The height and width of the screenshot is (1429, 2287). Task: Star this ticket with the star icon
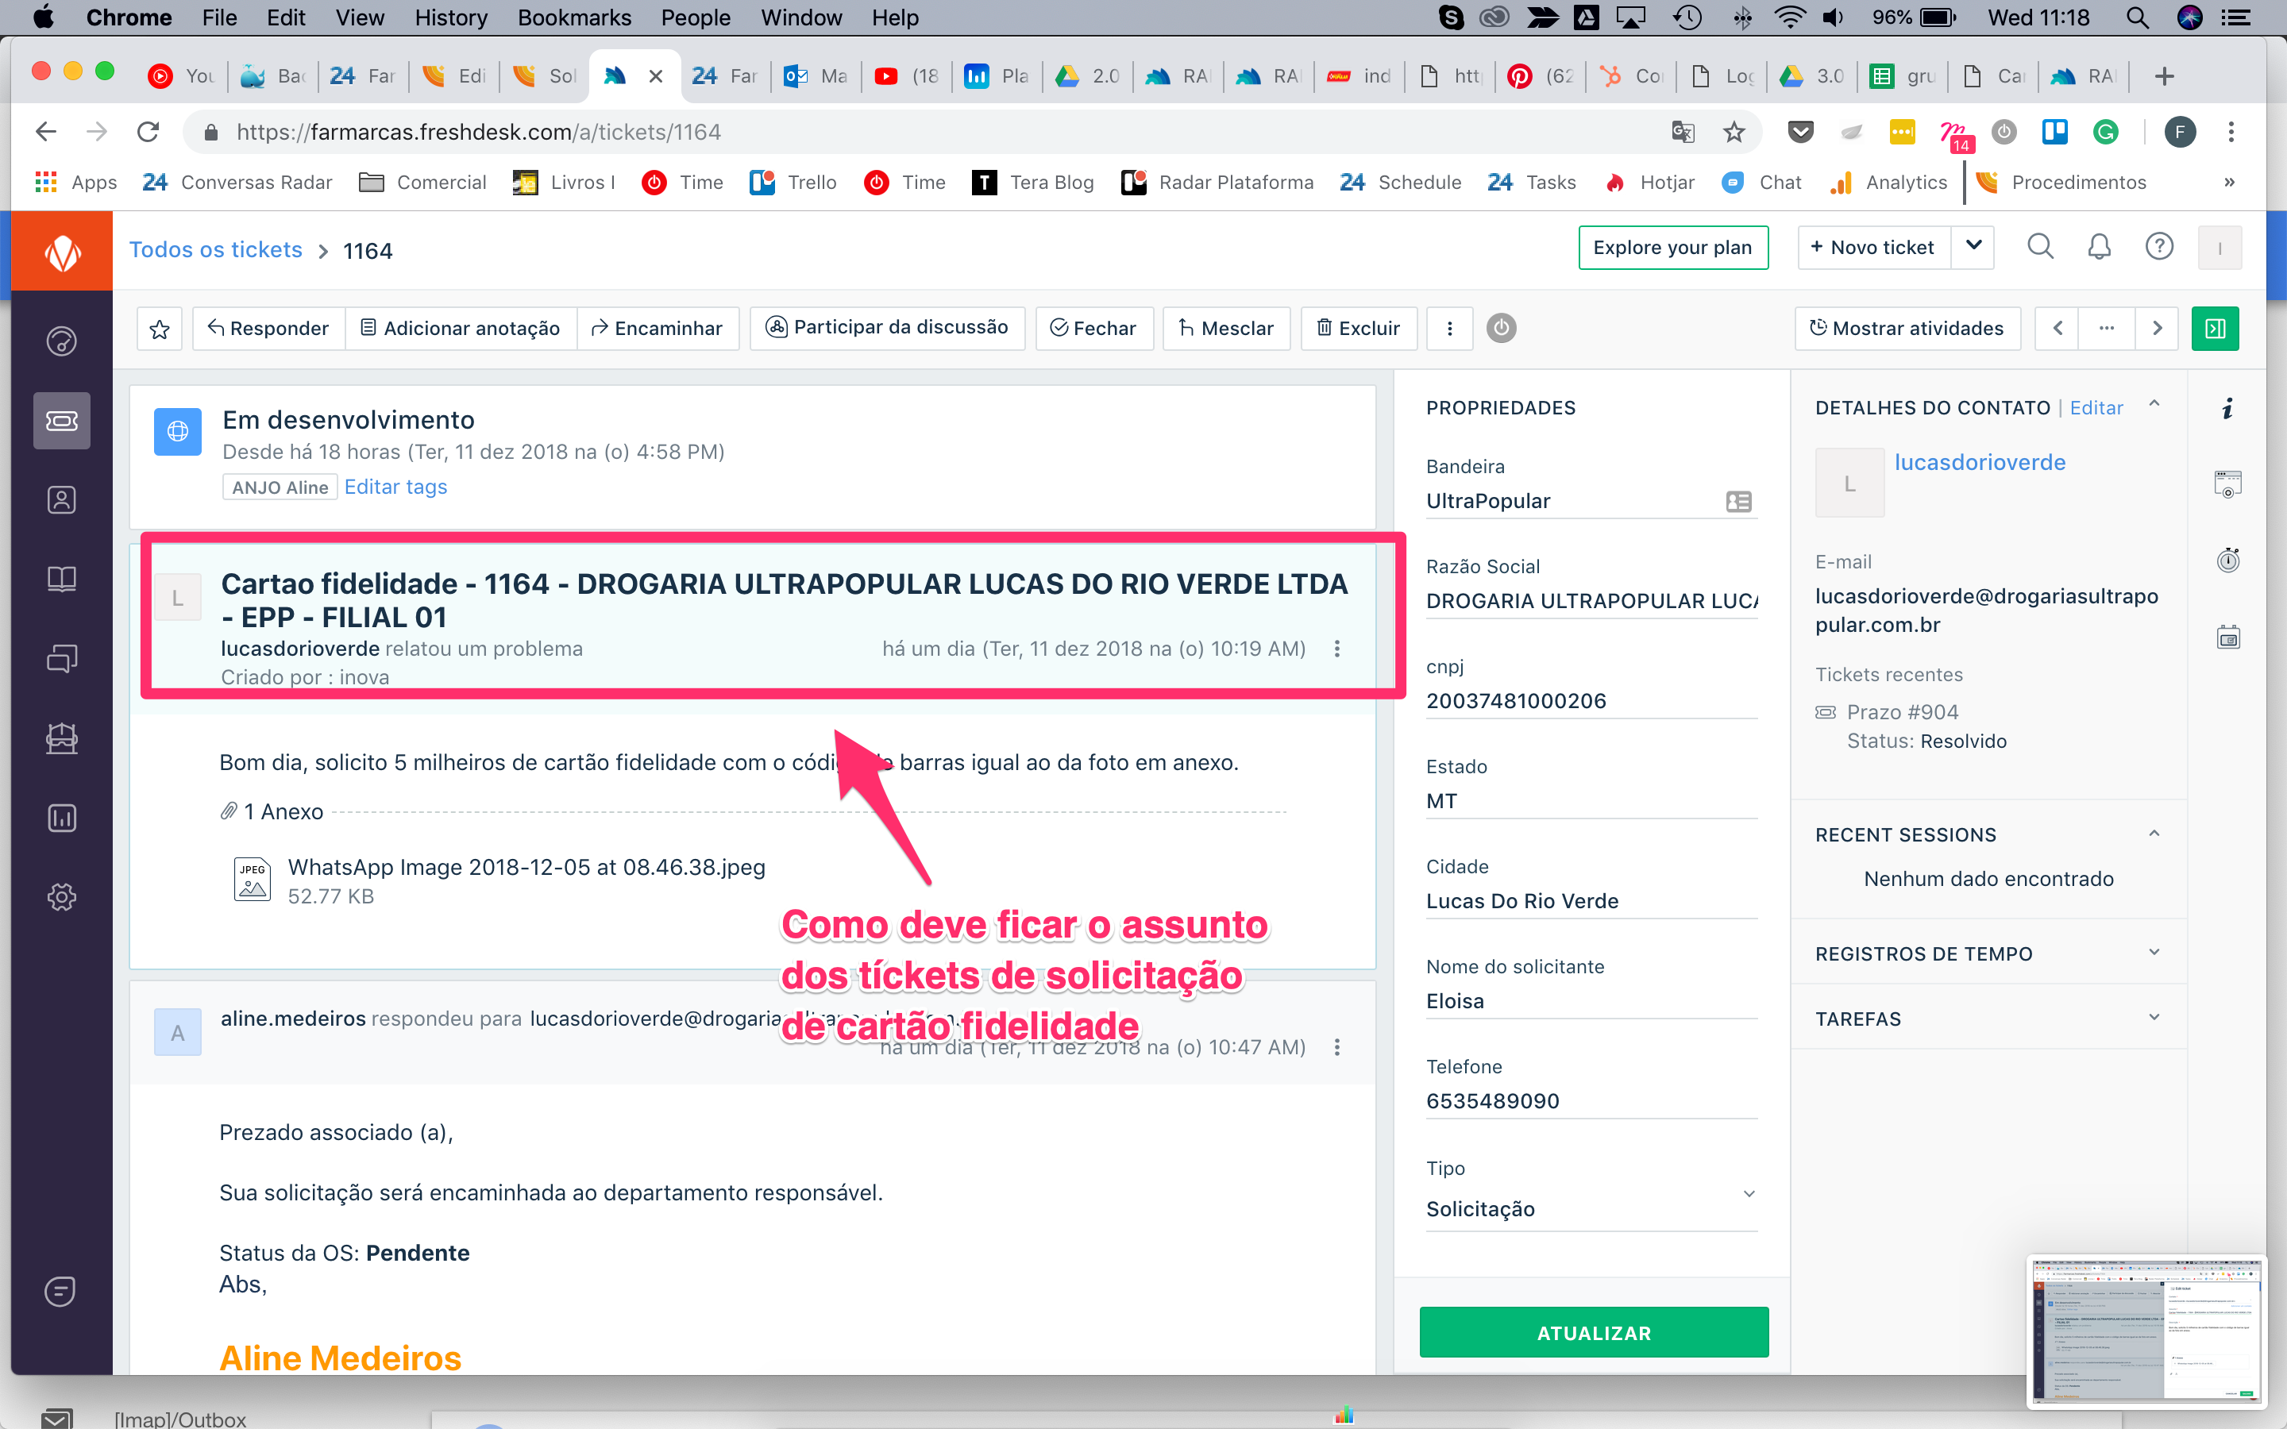(x=159, y=328)
